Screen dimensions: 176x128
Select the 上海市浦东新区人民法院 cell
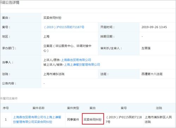pos(158,119)
